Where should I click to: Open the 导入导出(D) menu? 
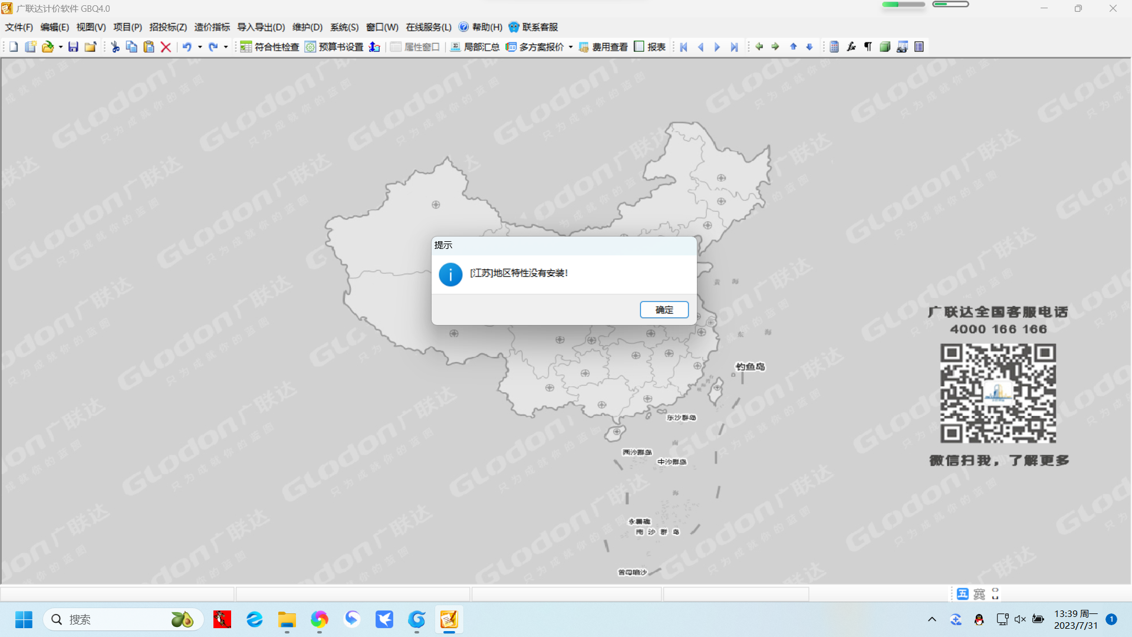click(x=261, y=27)
